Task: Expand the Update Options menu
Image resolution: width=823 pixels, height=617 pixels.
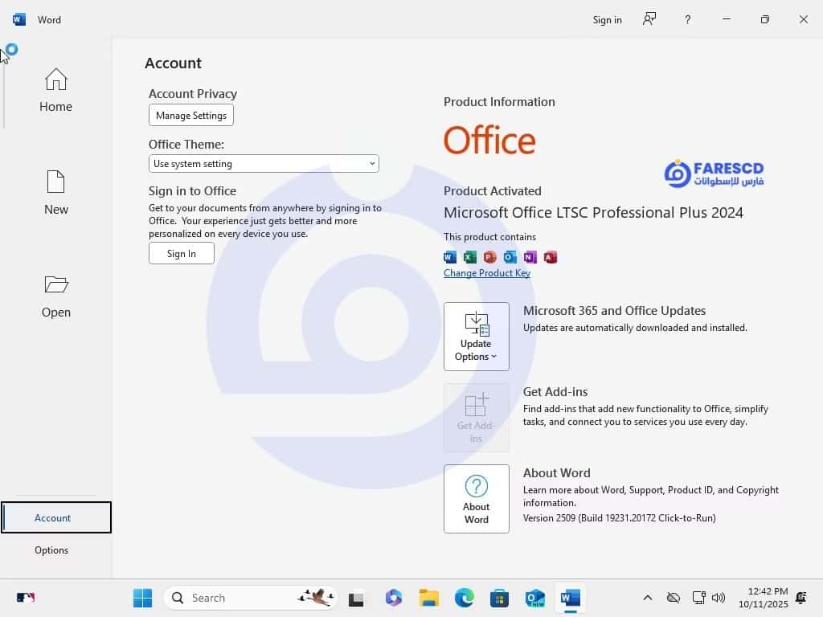Action: click(476, 336)
